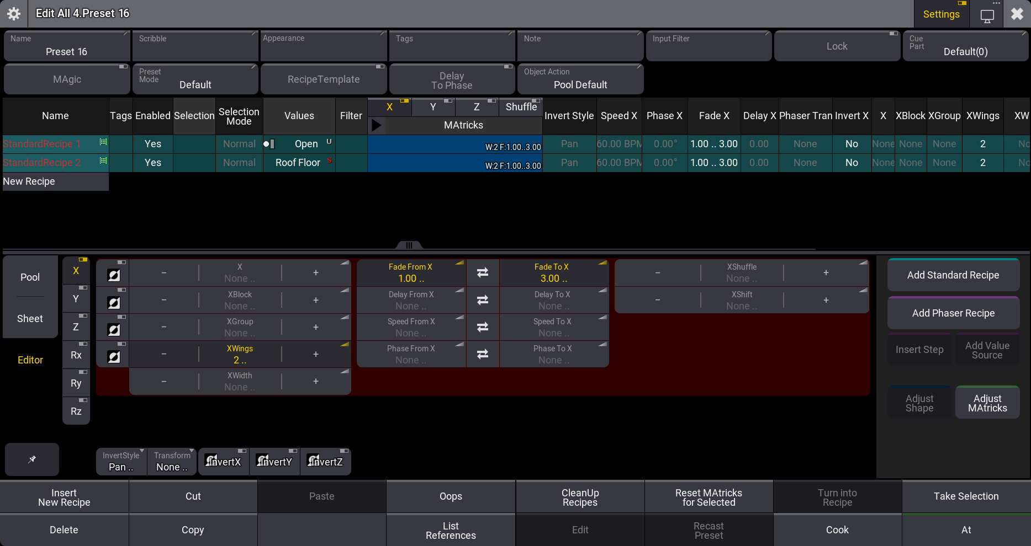Click the minus button for X value
The height and width of the screenshot is (546, 1031).
[164, 272]
